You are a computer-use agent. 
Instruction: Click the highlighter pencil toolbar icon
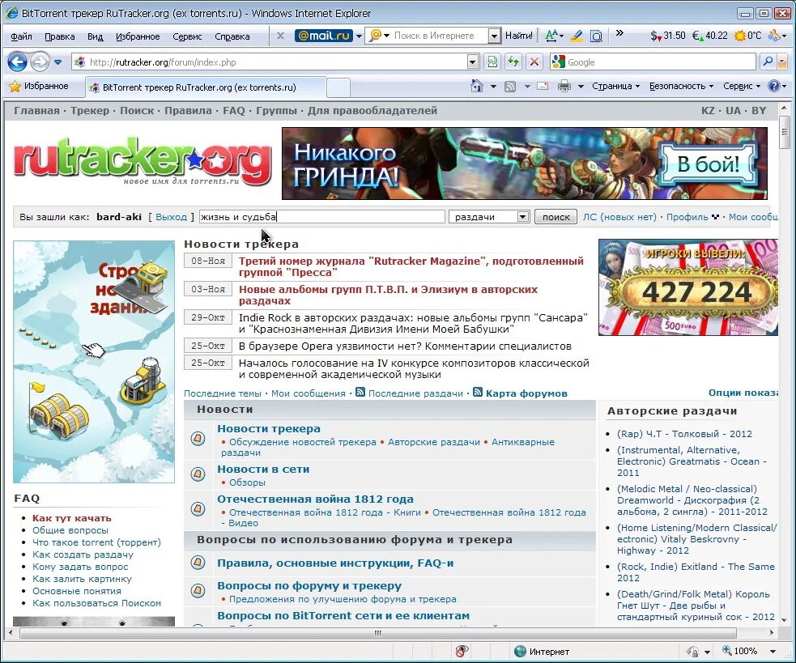(577, 36)
